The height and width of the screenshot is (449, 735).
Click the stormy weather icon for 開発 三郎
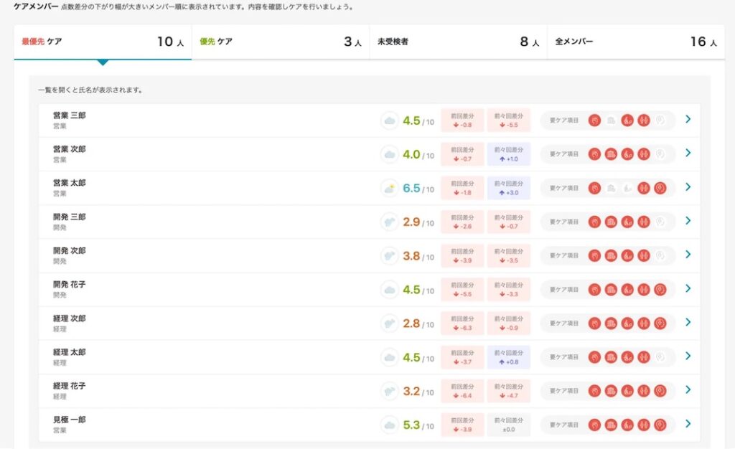(x=389, y=222)
